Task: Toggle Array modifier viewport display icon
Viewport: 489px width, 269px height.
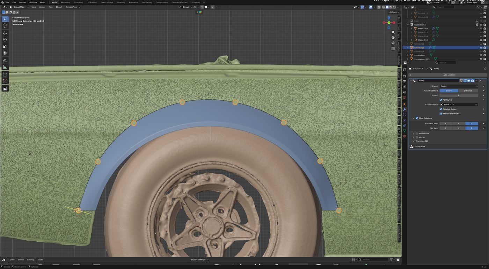Action: point(469,81)
